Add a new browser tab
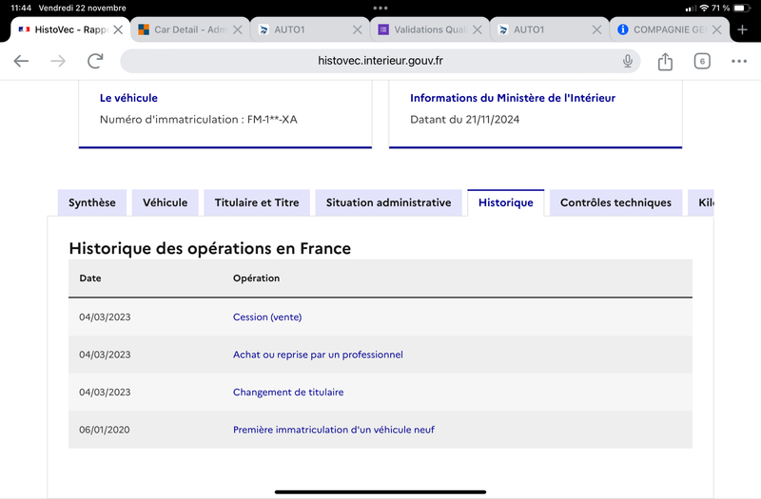761x499 pixels. 742,29
